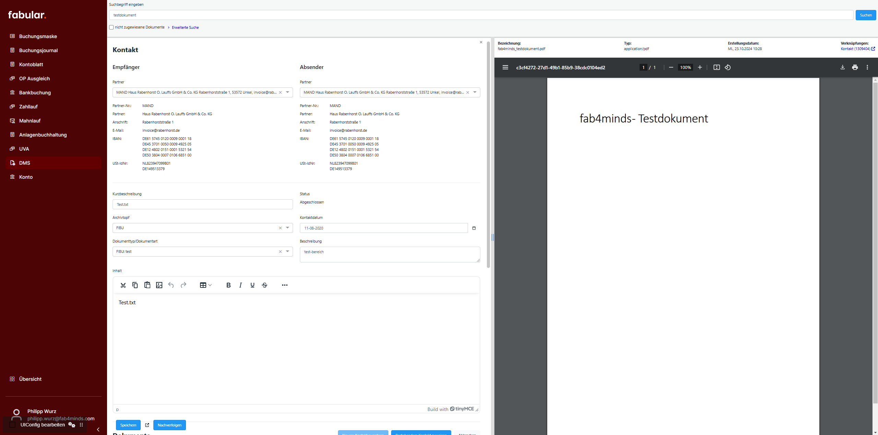Rotate the PDF counterclockwise
The height and width of the screenshot is (435, 878).
point(728,68)
